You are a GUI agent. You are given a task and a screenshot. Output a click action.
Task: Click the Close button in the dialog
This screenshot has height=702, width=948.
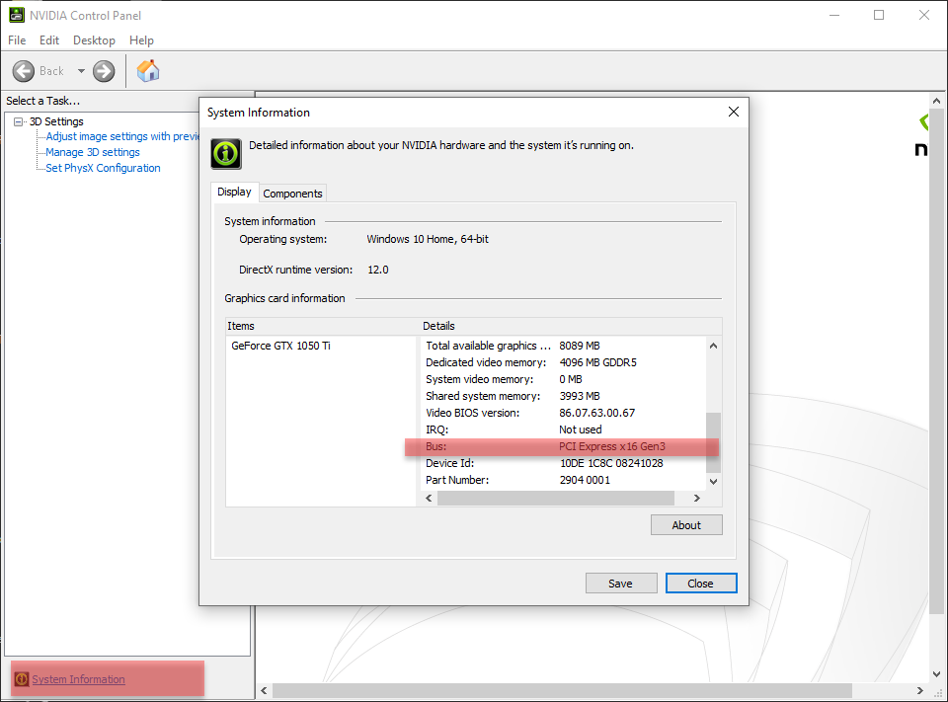click(x=701, y=584)
